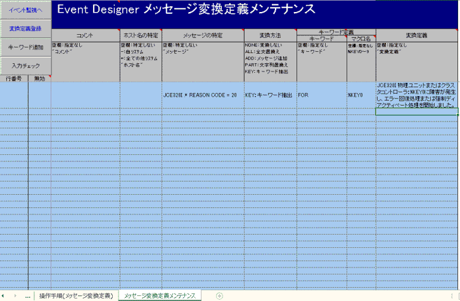The image size is (460, 301).
Task: Select the %KEY0 macro name cell
Action: 361,95
